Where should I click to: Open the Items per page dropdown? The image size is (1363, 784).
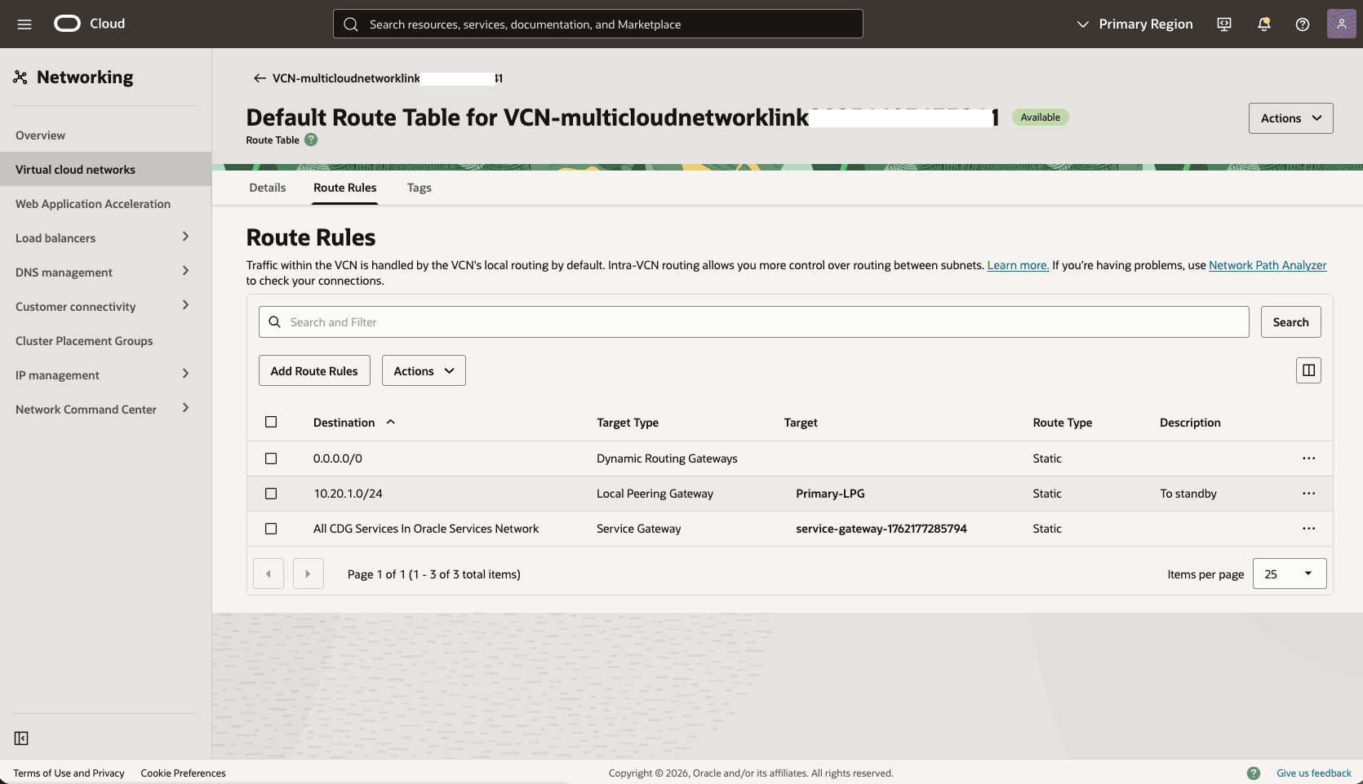(x=1290, y=574)
